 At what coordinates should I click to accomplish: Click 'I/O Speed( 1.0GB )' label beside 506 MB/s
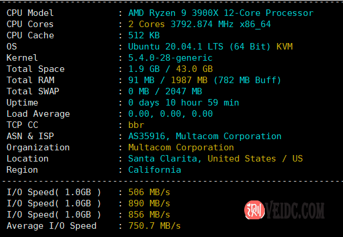click(54, 192)
